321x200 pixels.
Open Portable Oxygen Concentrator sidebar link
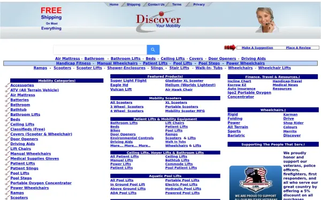click(41, 183)
